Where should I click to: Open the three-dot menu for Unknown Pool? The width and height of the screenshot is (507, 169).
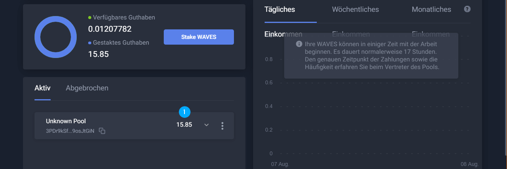[222, 126]
